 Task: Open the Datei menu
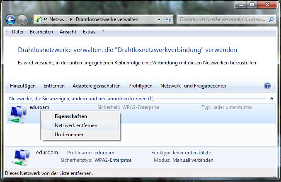coord(17,32)
